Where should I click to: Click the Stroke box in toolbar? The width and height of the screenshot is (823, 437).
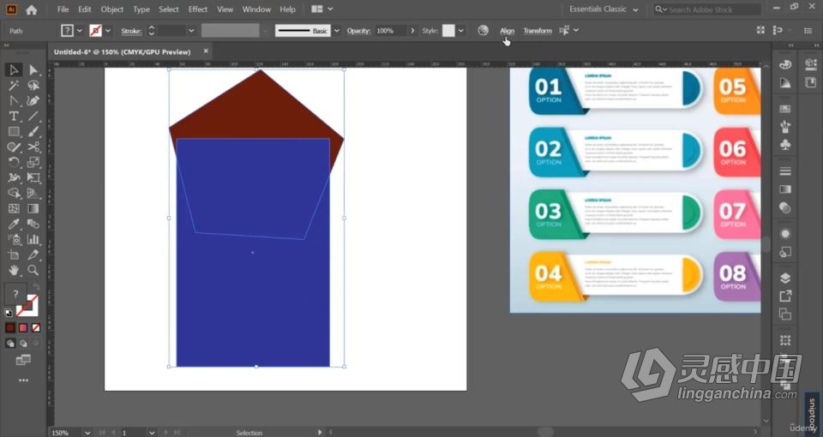[x=27, y=306]
